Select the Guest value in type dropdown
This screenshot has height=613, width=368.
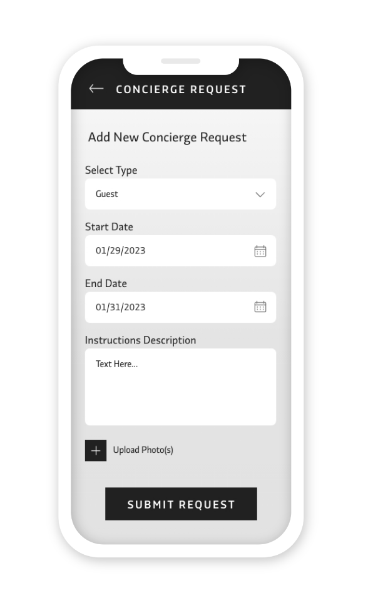107,194
